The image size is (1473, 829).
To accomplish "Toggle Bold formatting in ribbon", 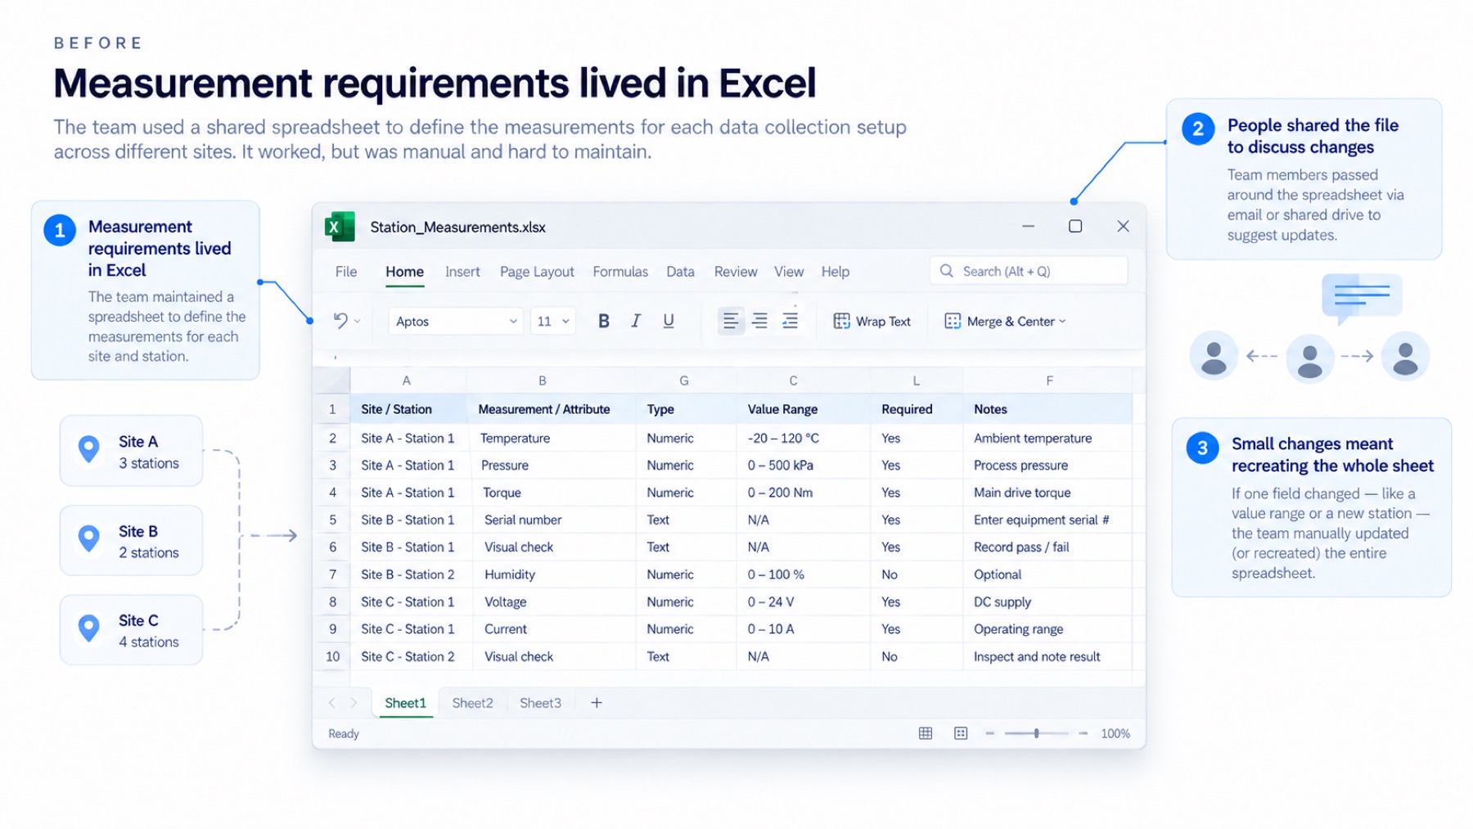I will click(603, 322).
